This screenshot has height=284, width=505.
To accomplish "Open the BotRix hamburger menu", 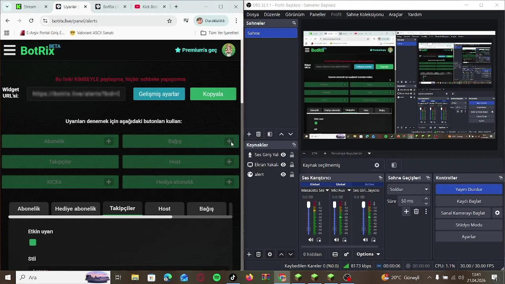I will [9, 50].
